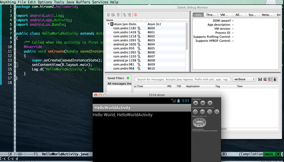Click the logcat horizontal scrollbar thumb
This screenshot has width=284, height=162.
coord(224,129)
